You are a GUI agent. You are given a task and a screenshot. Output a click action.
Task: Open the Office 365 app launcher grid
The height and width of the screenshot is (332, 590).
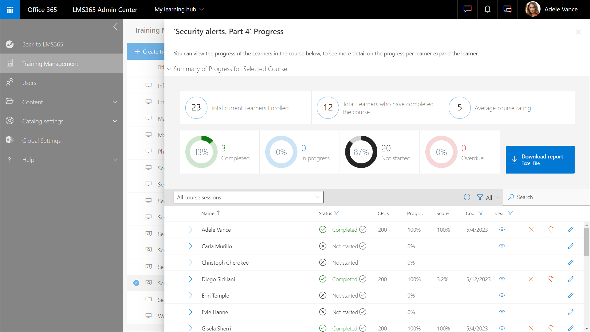click(x=10, y=10)
